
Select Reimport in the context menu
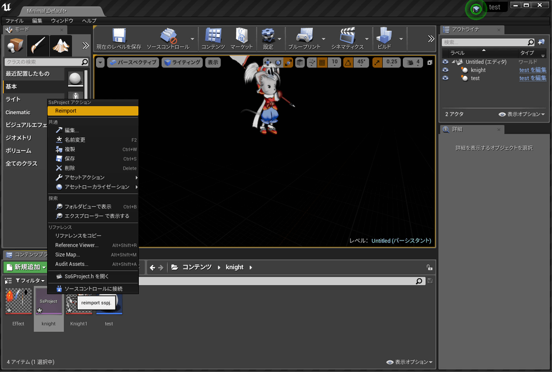tap(93, 111)
